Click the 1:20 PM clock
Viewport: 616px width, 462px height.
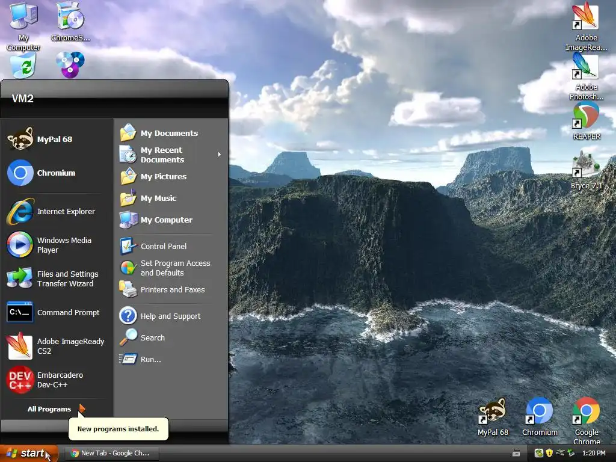(x=594, y=453)
